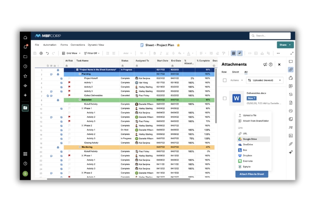Check the select-all attachments checkbox
The image size is (315, 210).
(x=225, y=80)
